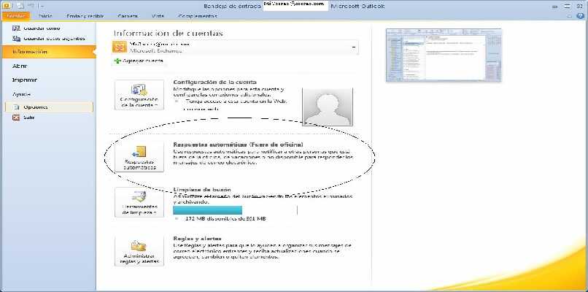588x292 pixels.
Task: Click the Opciones page icon
Action: point(16,107)
